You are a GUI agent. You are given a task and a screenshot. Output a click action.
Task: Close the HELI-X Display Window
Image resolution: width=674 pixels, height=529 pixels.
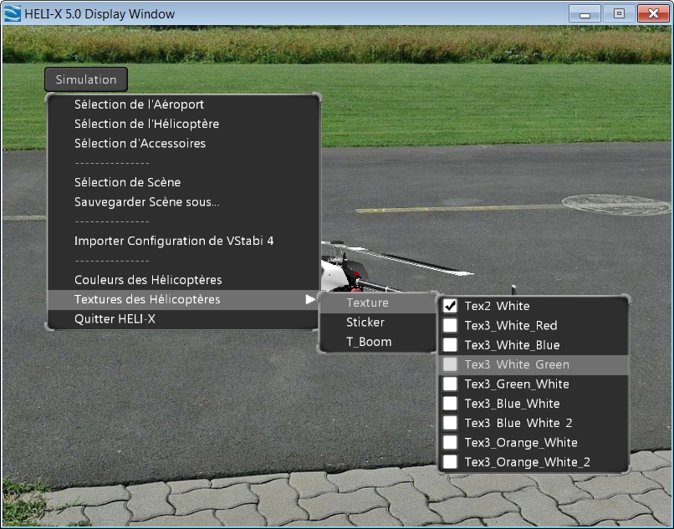[653, 13]
